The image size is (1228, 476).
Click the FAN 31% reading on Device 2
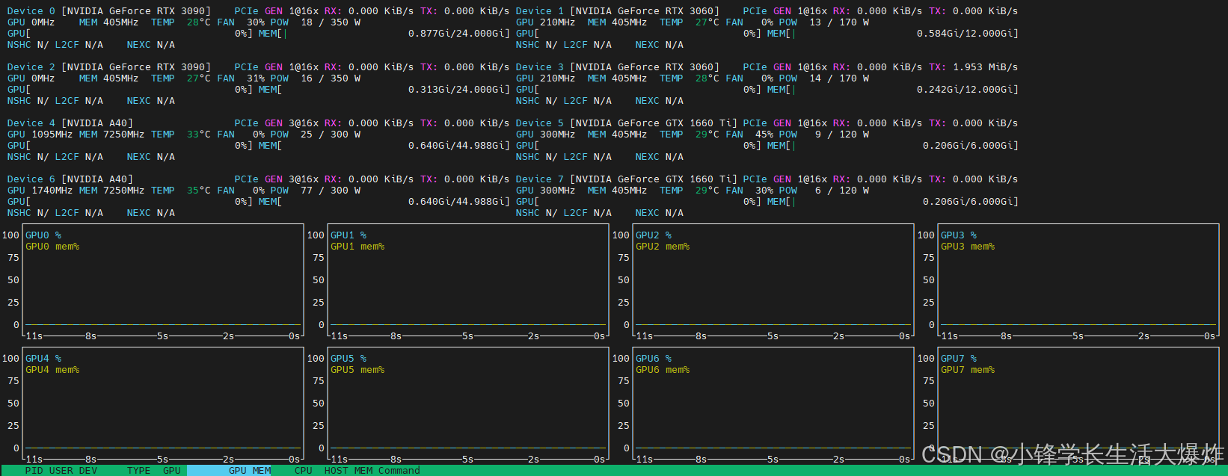[x=241, y=78]
